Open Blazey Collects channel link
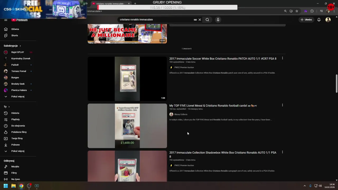The height and width of the screenshot is (190, 338). [x=181, y=114]
